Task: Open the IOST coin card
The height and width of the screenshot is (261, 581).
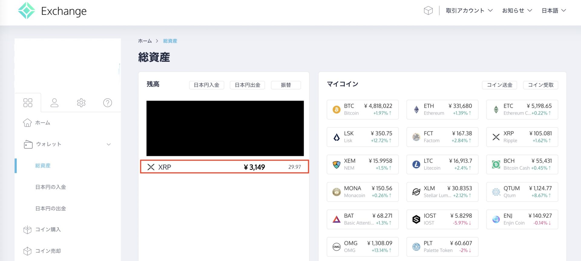Action: pyautogui.click(x=442, y=219)
